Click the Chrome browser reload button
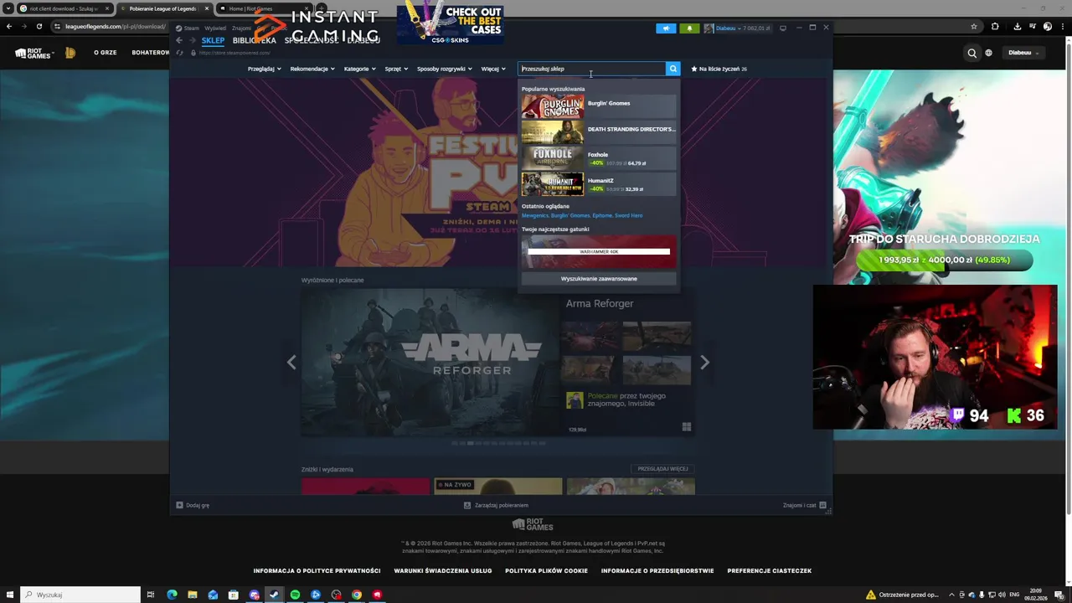The height and width of the screenshot is (603, 1072). click(39, 27)
